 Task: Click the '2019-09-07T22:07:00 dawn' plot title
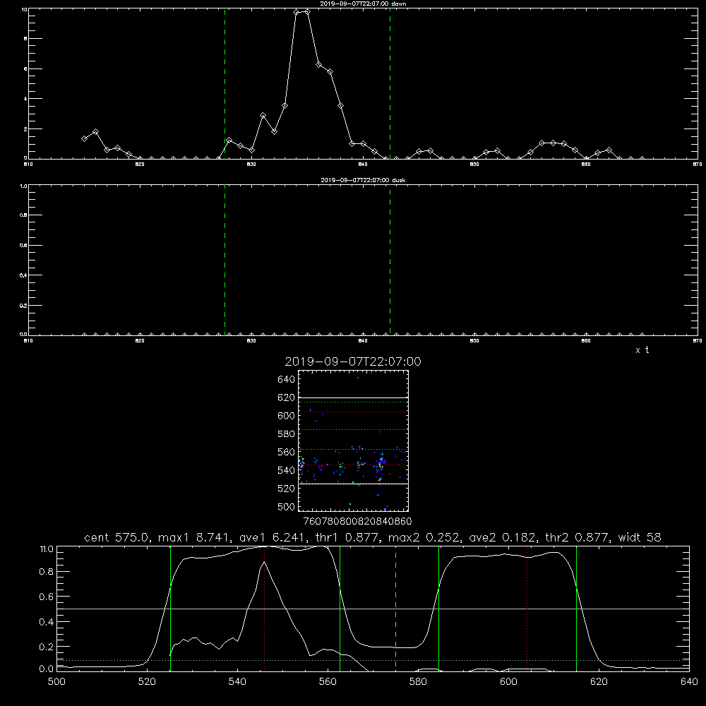[363, 4]
